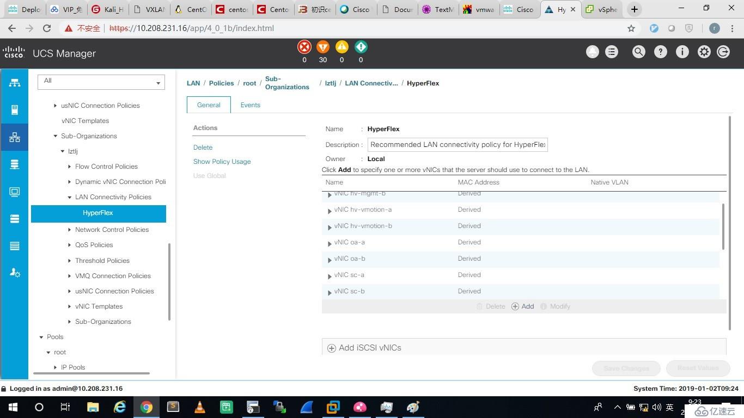Open the Servers section icon in sidebar
Viewport: 744px width, 418px height.
point(15,110)
